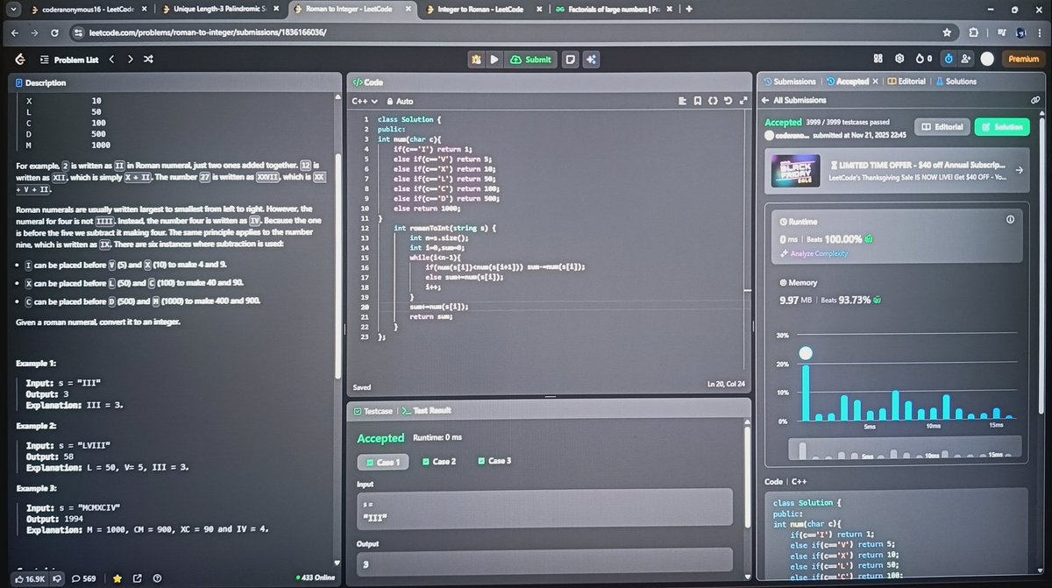1052x588 pixels.
Task: Click Analyze Complexity
Action: tap(814, 253)
